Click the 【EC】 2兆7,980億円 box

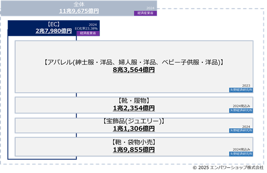pos(54,28)
